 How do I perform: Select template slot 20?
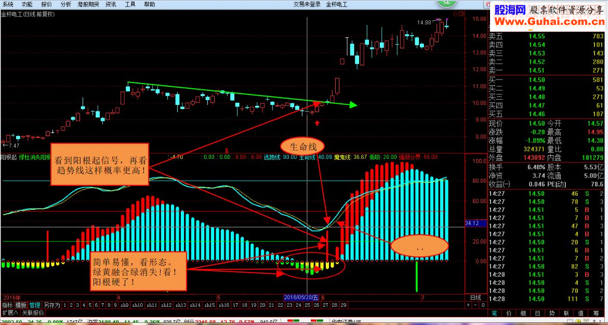(262, 305)
